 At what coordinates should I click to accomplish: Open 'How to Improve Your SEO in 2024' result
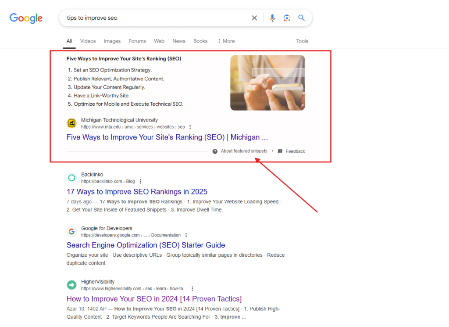click(154, 299)
